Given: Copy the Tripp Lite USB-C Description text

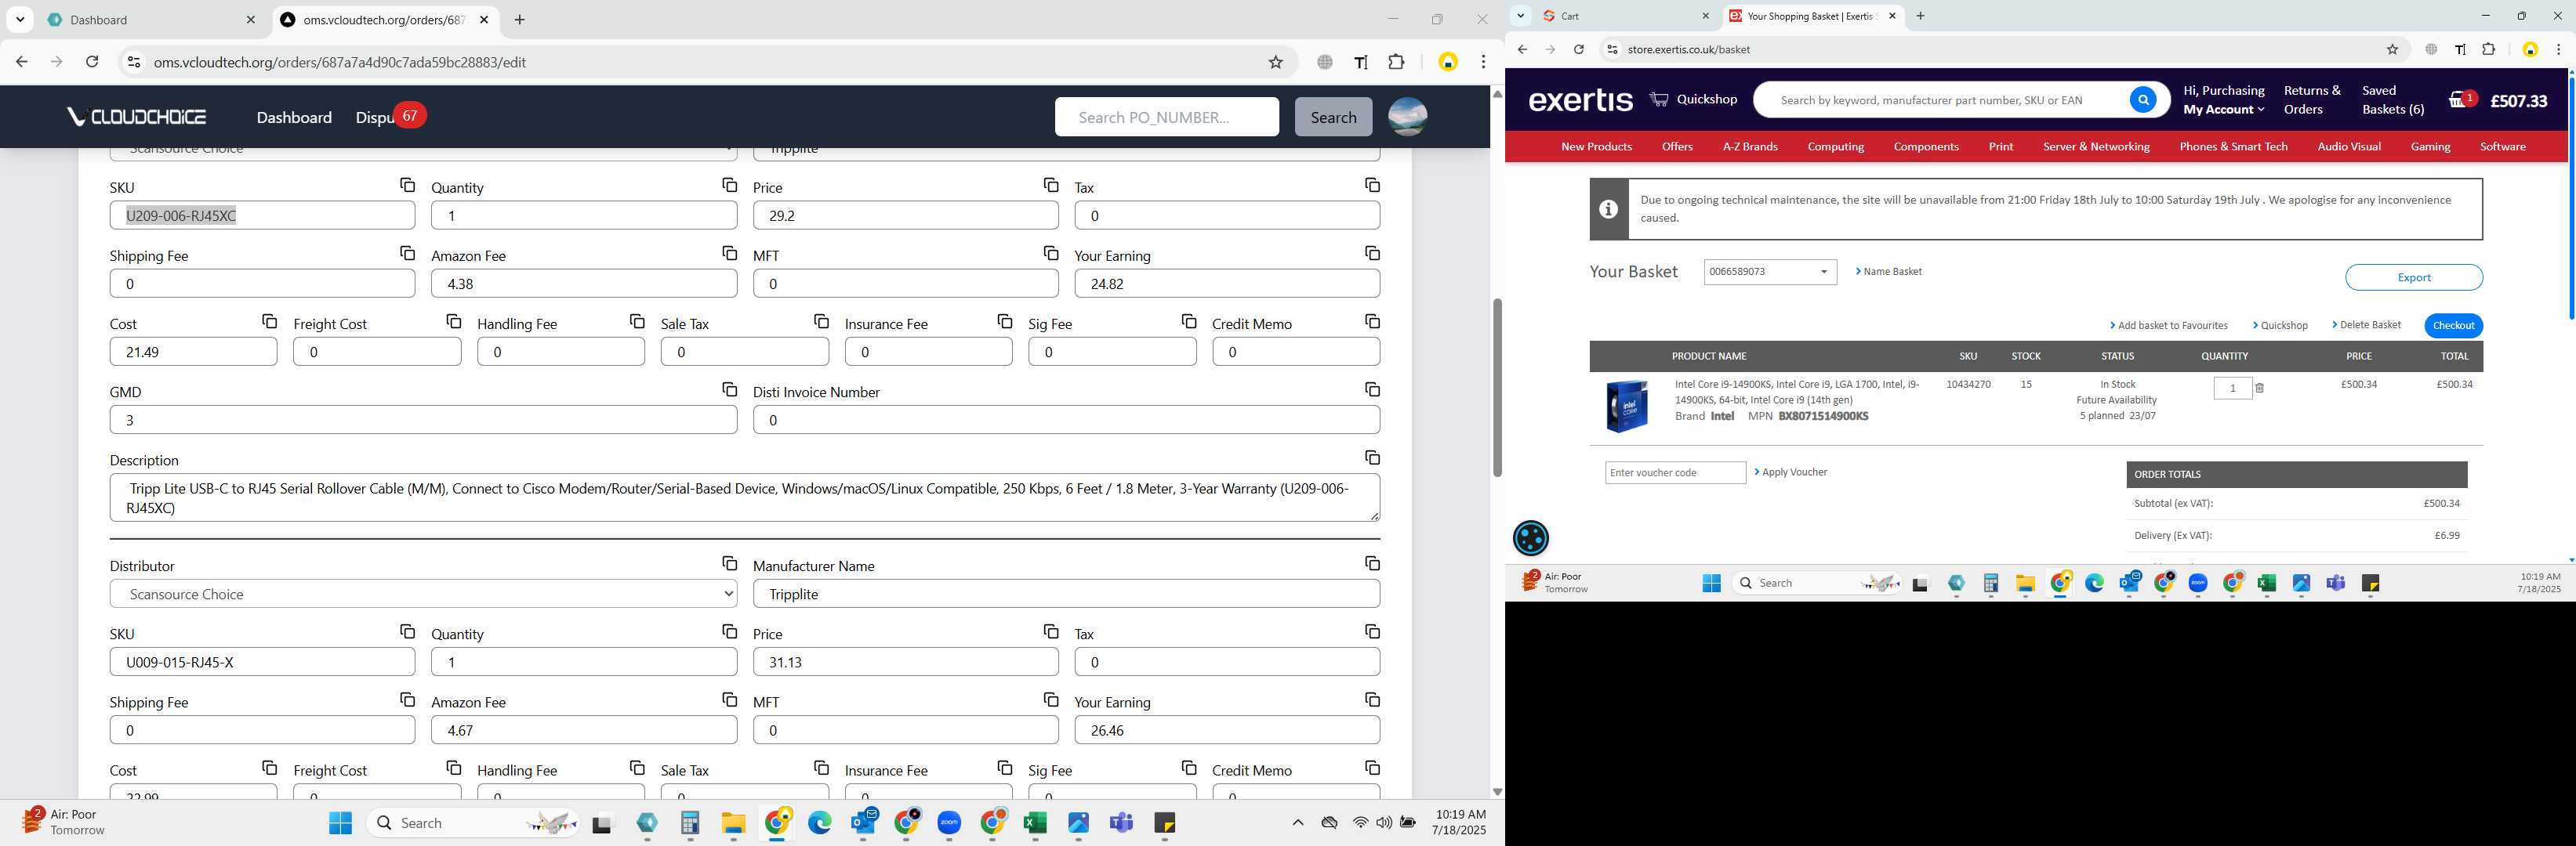Looking at the screenshot, I should [1372, 457].
